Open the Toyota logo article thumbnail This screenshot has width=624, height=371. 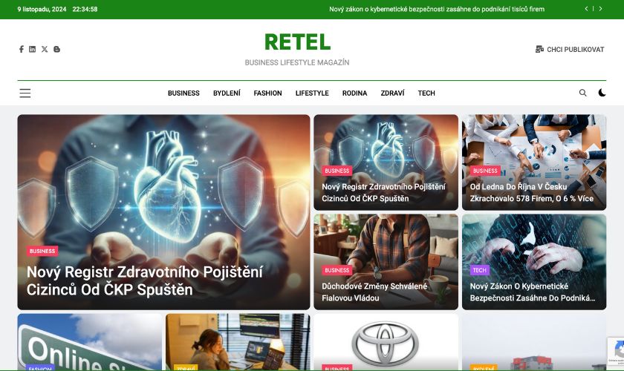tap(386, 342)
